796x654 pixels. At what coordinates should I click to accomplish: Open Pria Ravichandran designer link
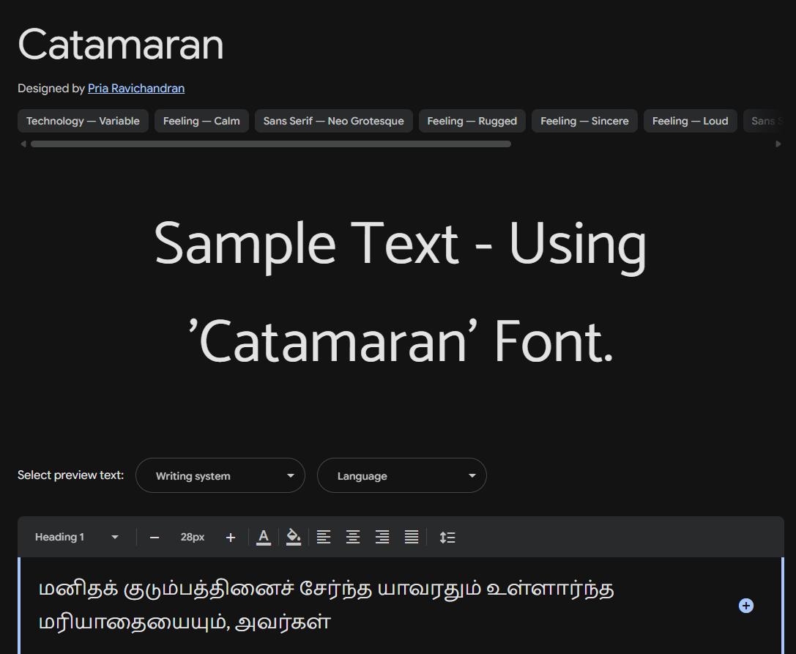point(136,89)
